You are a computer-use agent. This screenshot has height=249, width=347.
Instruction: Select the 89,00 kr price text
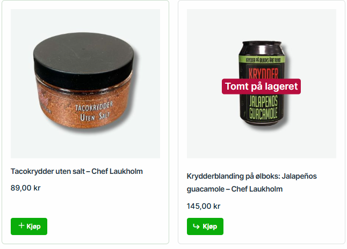[x=25, y=188]
